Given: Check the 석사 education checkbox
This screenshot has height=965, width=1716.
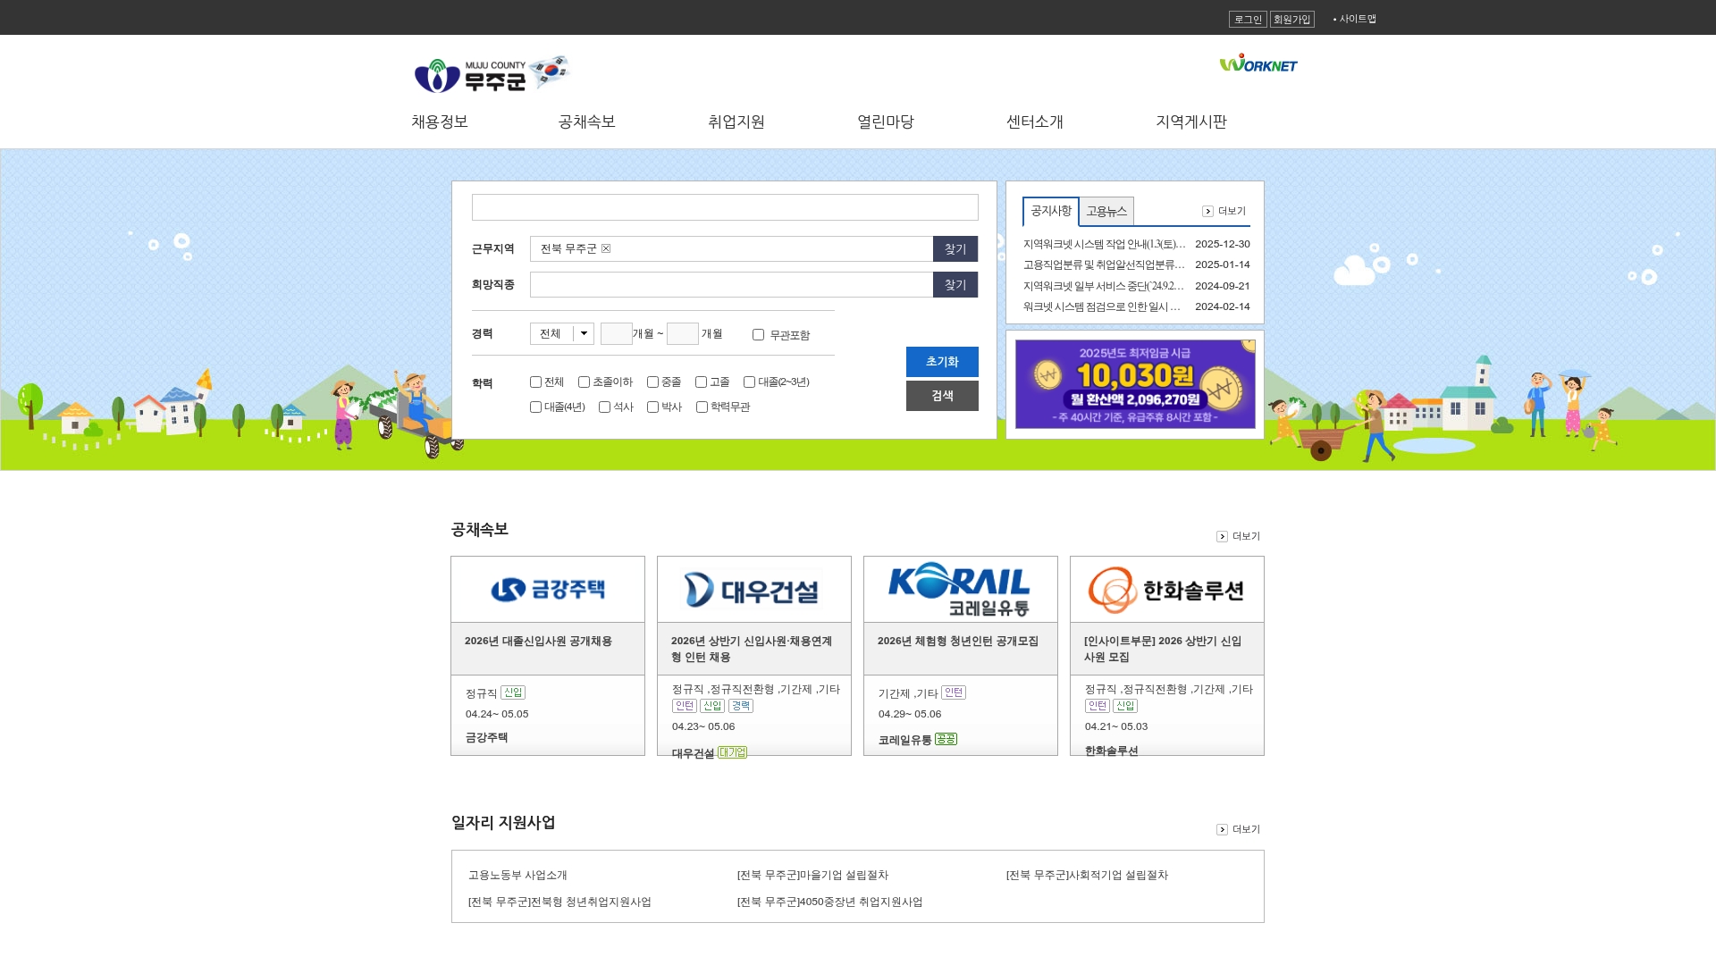Looking at the screenshot, I should pos(604,407).
